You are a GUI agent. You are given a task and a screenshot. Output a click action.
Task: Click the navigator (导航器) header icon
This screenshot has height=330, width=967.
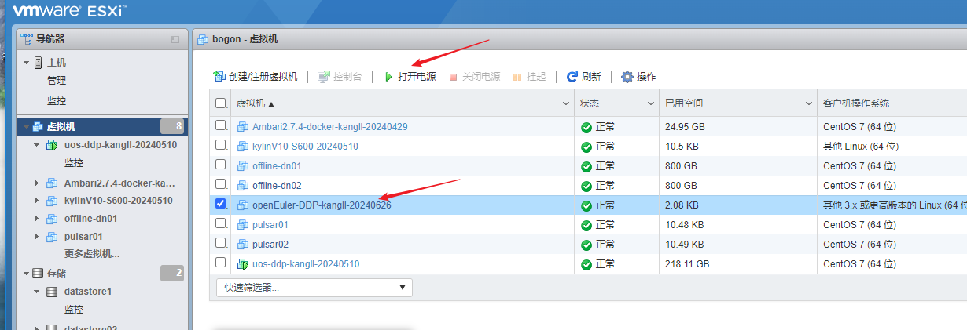28,39
